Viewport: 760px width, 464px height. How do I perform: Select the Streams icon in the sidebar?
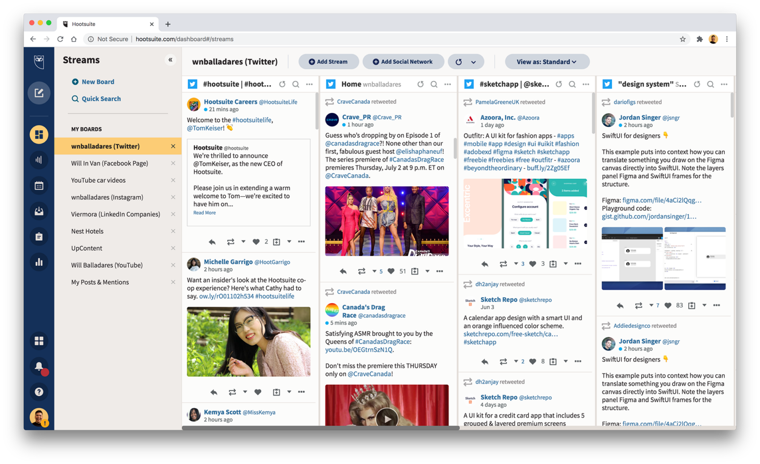[39, 134]
